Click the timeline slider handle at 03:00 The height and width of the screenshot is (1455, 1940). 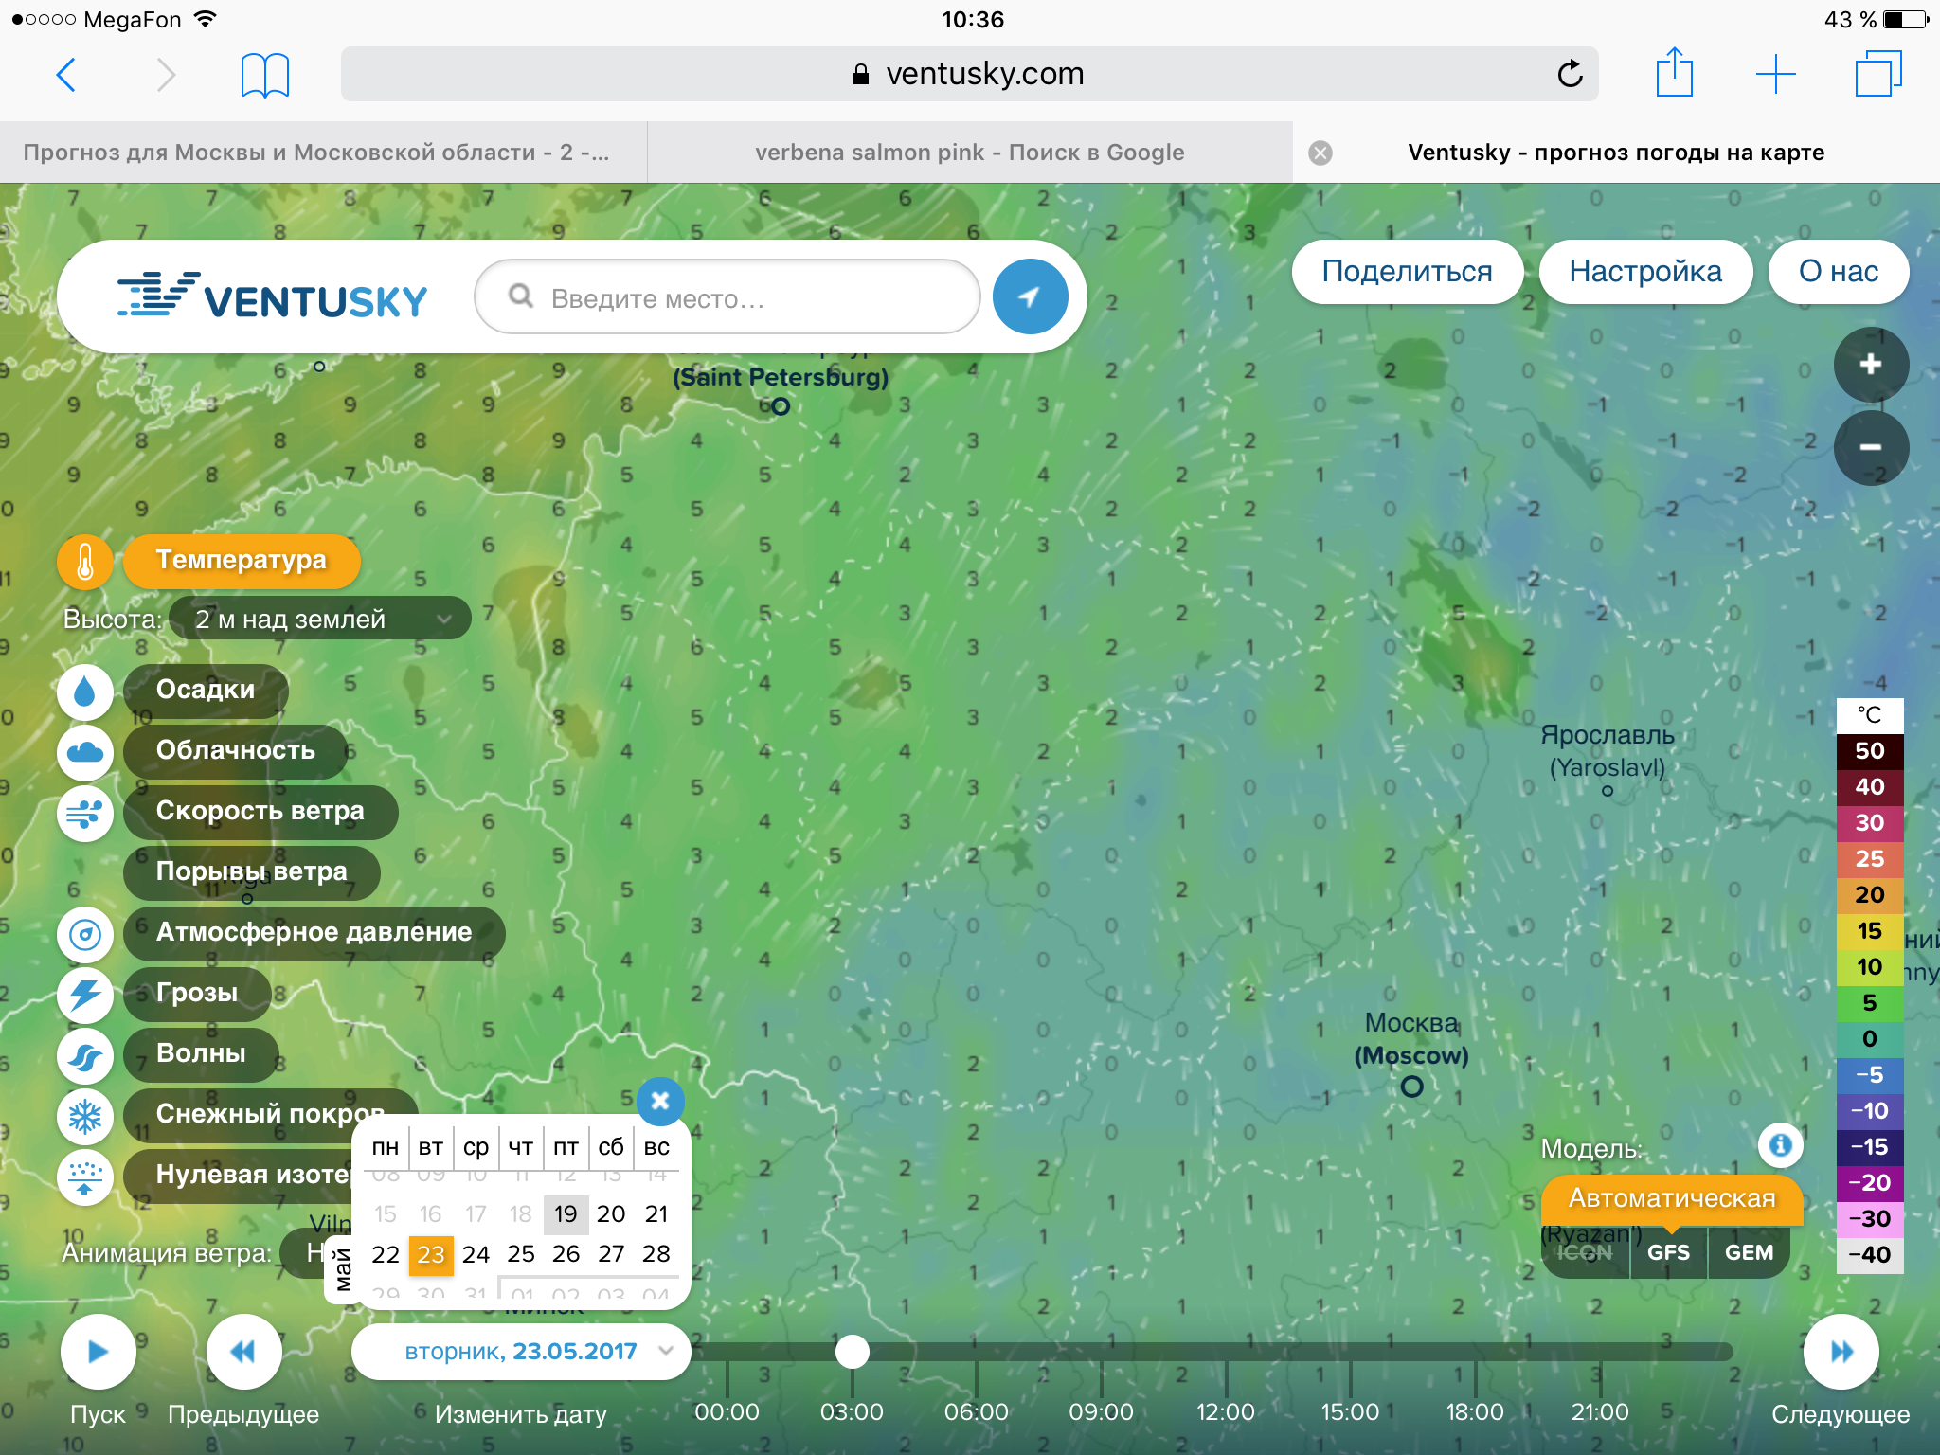(852, 1352)
